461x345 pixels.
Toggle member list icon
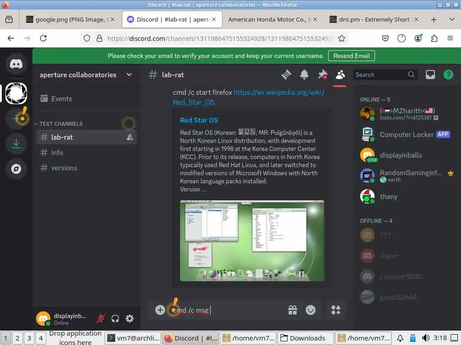[340, 75]
